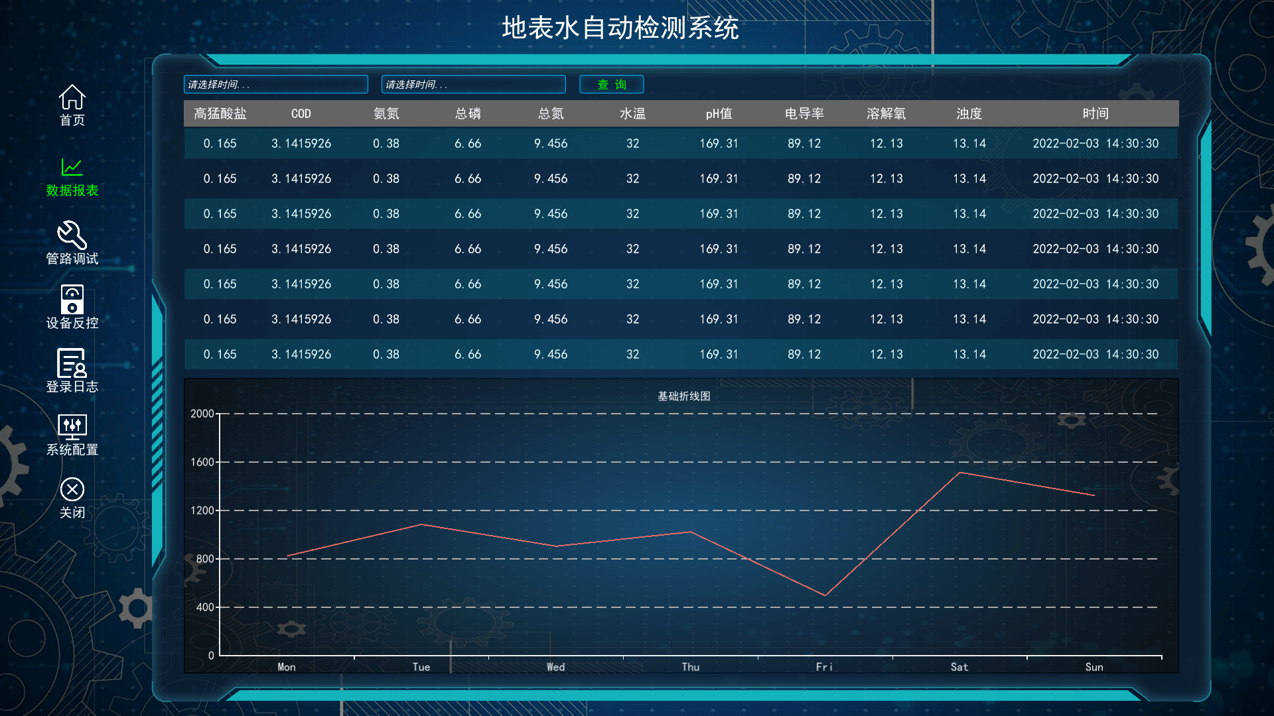Viewport: 1274px width, 716px height.
Task: Click the 氨氮 column header
Action: [386, 113]
